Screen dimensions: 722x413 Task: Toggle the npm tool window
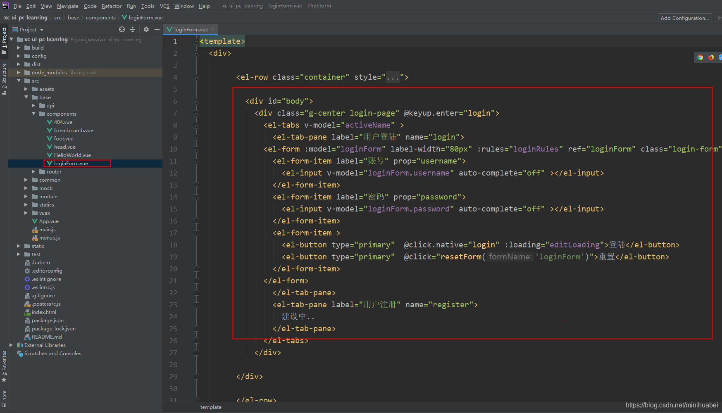click(x=4, y=399)
